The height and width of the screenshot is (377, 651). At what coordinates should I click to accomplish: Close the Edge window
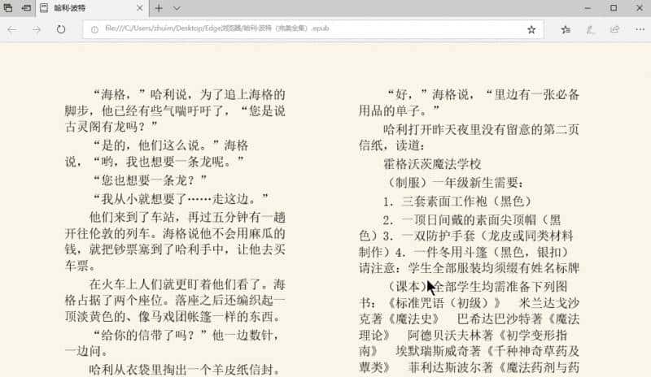click(x=640, y=8)
